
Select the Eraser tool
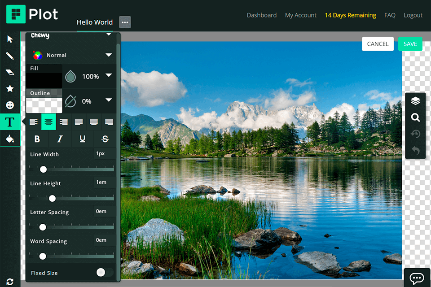[10, 72]
